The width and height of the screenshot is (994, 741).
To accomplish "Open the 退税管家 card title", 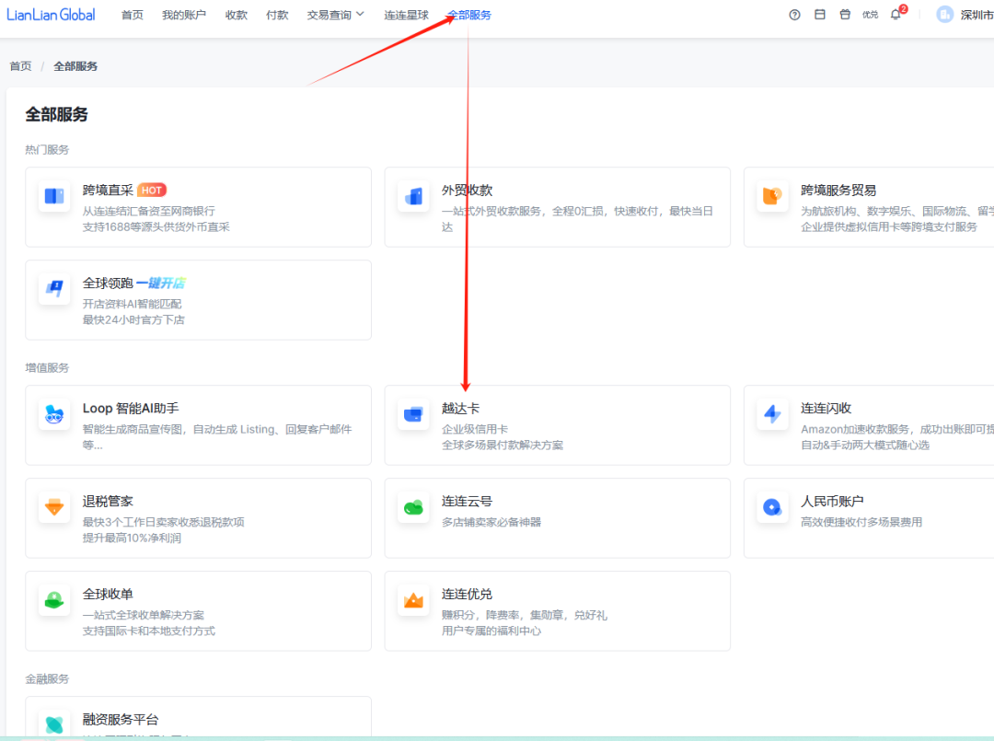I will [108, 501].
